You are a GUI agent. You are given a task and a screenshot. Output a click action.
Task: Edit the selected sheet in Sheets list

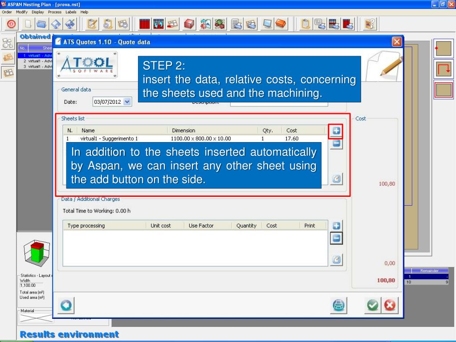pyautogui.click(x=336, y=179)
